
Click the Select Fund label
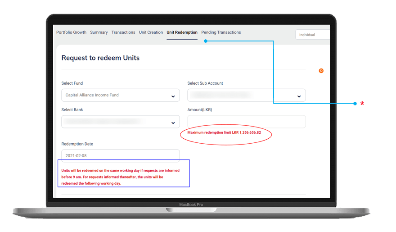pos(72,83)
